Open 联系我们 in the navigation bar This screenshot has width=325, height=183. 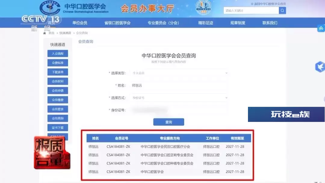point(270,23)
